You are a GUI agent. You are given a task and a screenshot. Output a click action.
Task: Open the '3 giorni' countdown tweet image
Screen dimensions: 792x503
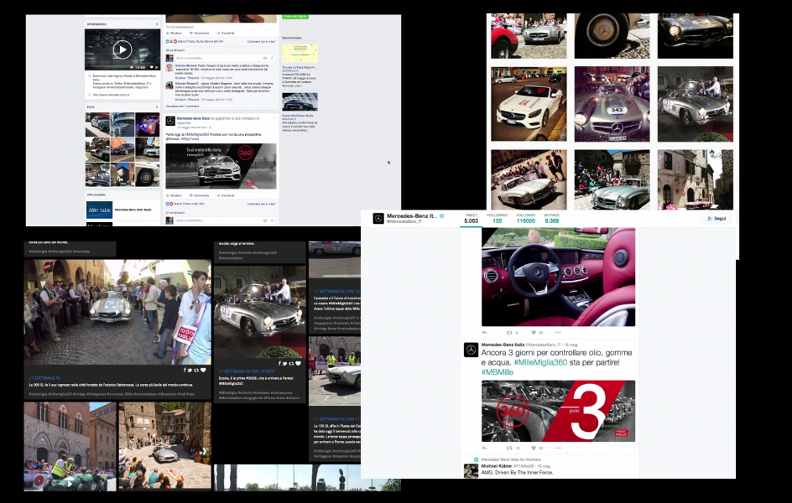point(558,411)
